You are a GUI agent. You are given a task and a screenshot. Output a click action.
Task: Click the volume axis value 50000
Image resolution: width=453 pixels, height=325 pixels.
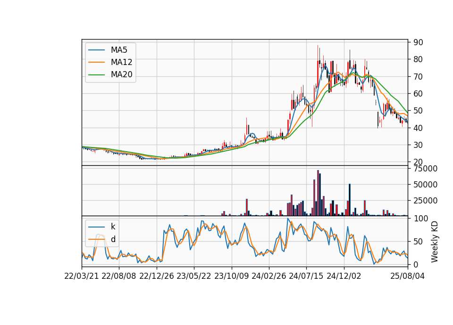pos(425,185)
